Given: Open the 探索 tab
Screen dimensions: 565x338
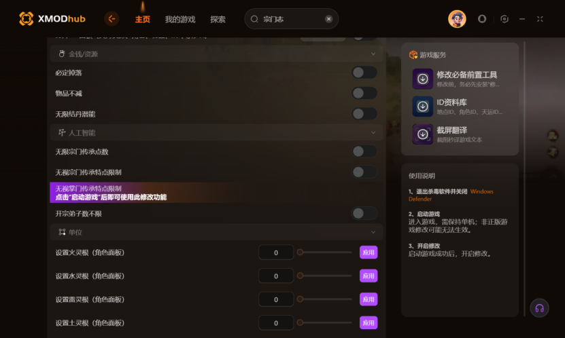Looking at the screenshot, I should pos(218,20).
